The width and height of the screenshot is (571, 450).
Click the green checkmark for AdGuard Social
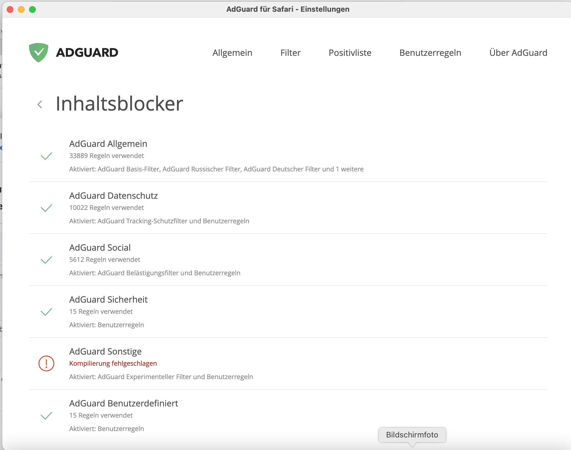pos(46,260)
